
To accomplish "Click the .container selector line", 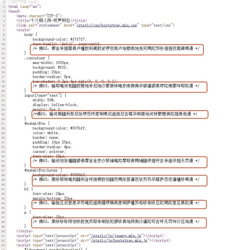I will pyautogui.click(x=37, y=58).
